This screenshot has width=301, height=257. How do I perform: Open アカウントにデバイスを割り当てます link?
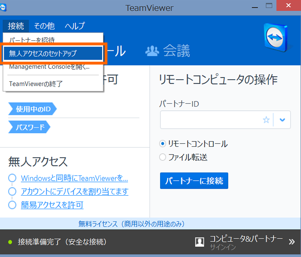coord(75,192)
